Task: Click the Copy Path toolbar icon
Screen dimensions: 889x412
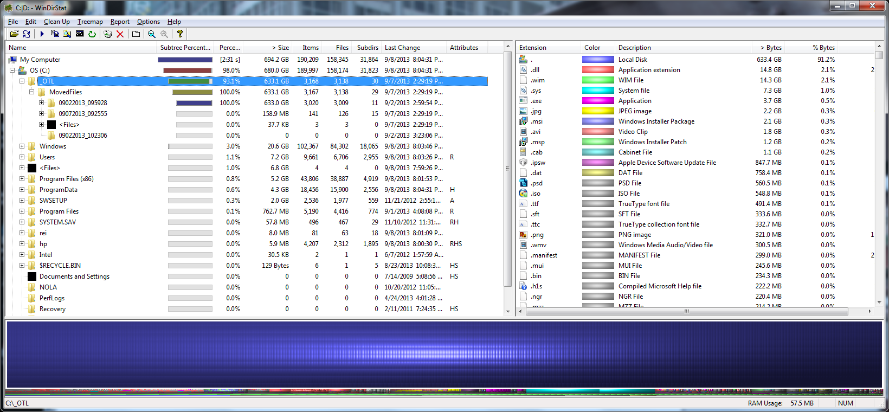Action: 55,34
